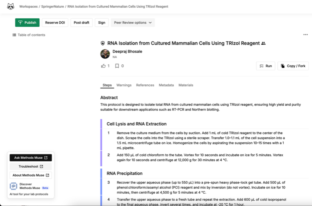Click Deepraj Bhosale's author avatar
Image resolution: width=312 pixels, height=206 pixels.
[105, 54]
